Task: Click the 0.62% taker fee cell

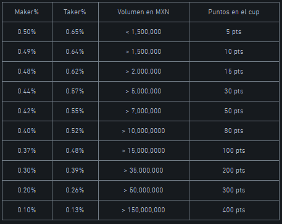Action: pos(75,71)
